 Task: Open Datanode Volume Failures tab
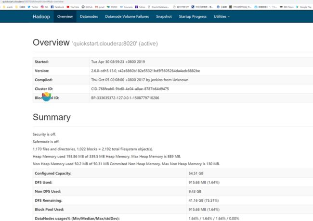pyautogui.click(x=127, y=16)
